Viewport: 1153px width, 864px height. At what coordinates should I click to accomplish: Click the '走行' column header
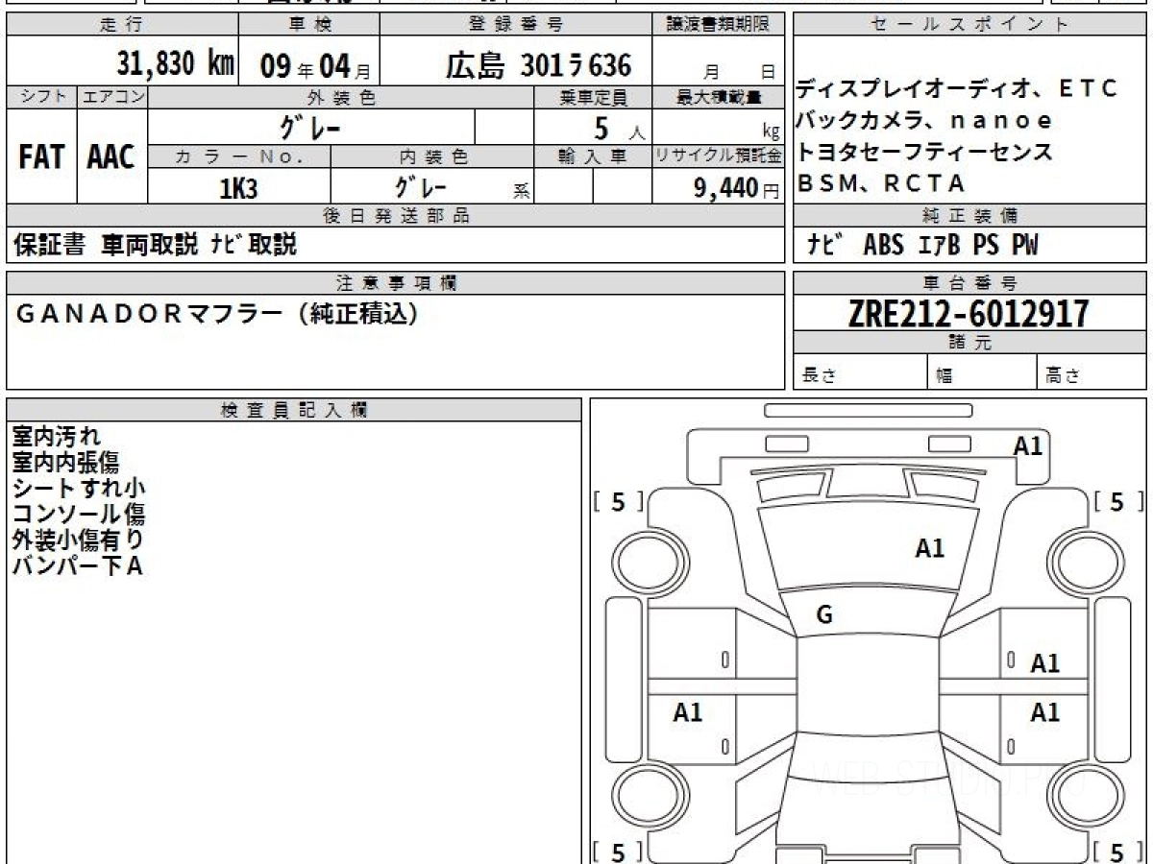tap(121, 25)
